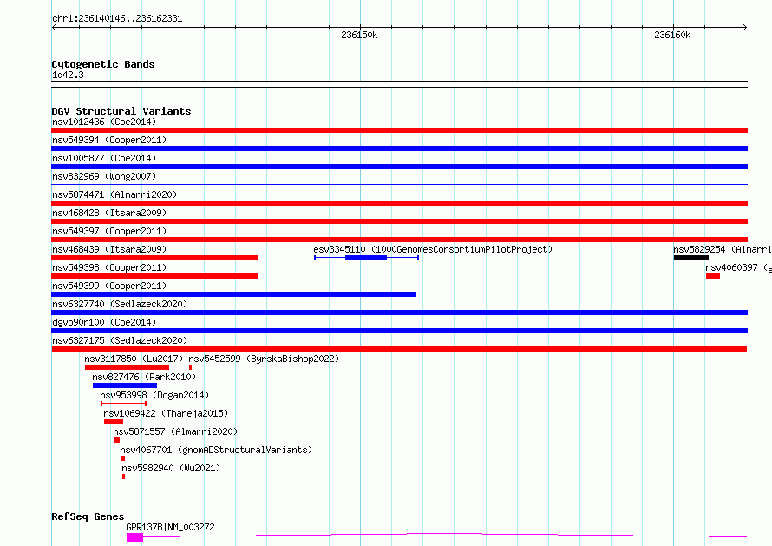
Task: Click the nsv832969 (Wong2007) label
Action: click(x=104, y=176)
